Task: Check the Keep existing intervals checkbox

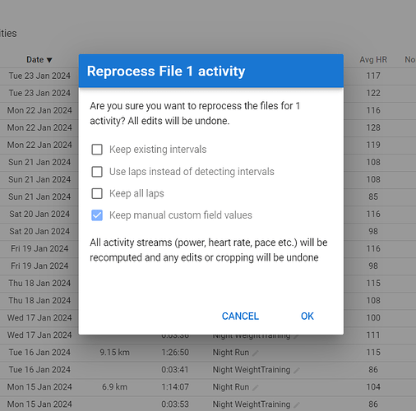Action: [97, 150]
